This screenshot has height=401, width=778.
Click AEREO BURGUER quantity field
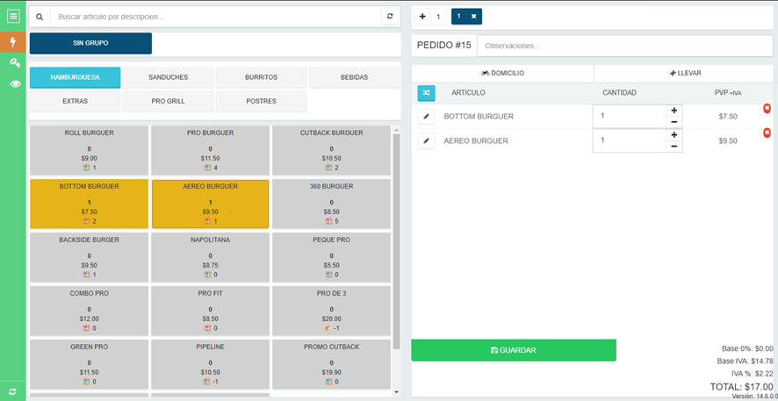click(629, 140)
